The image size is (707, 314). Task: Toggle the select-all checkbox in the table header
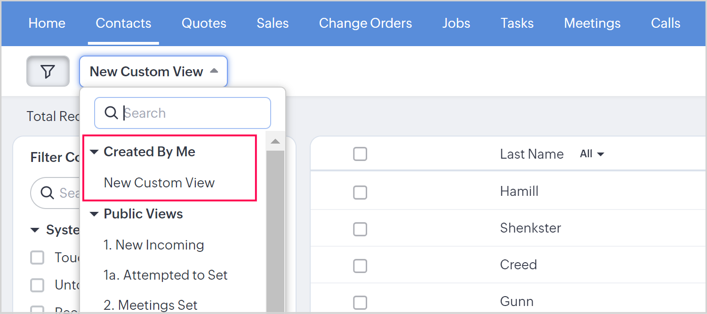tap(360, 154)
